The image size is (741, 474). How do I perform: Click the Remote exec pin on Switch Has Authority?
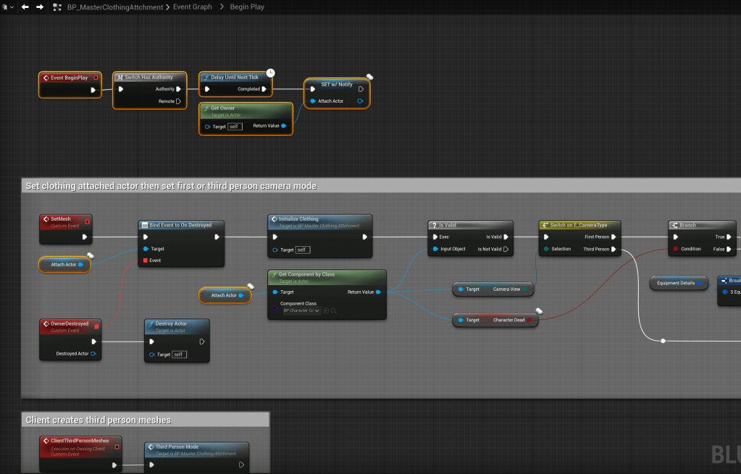click(179, 101)
